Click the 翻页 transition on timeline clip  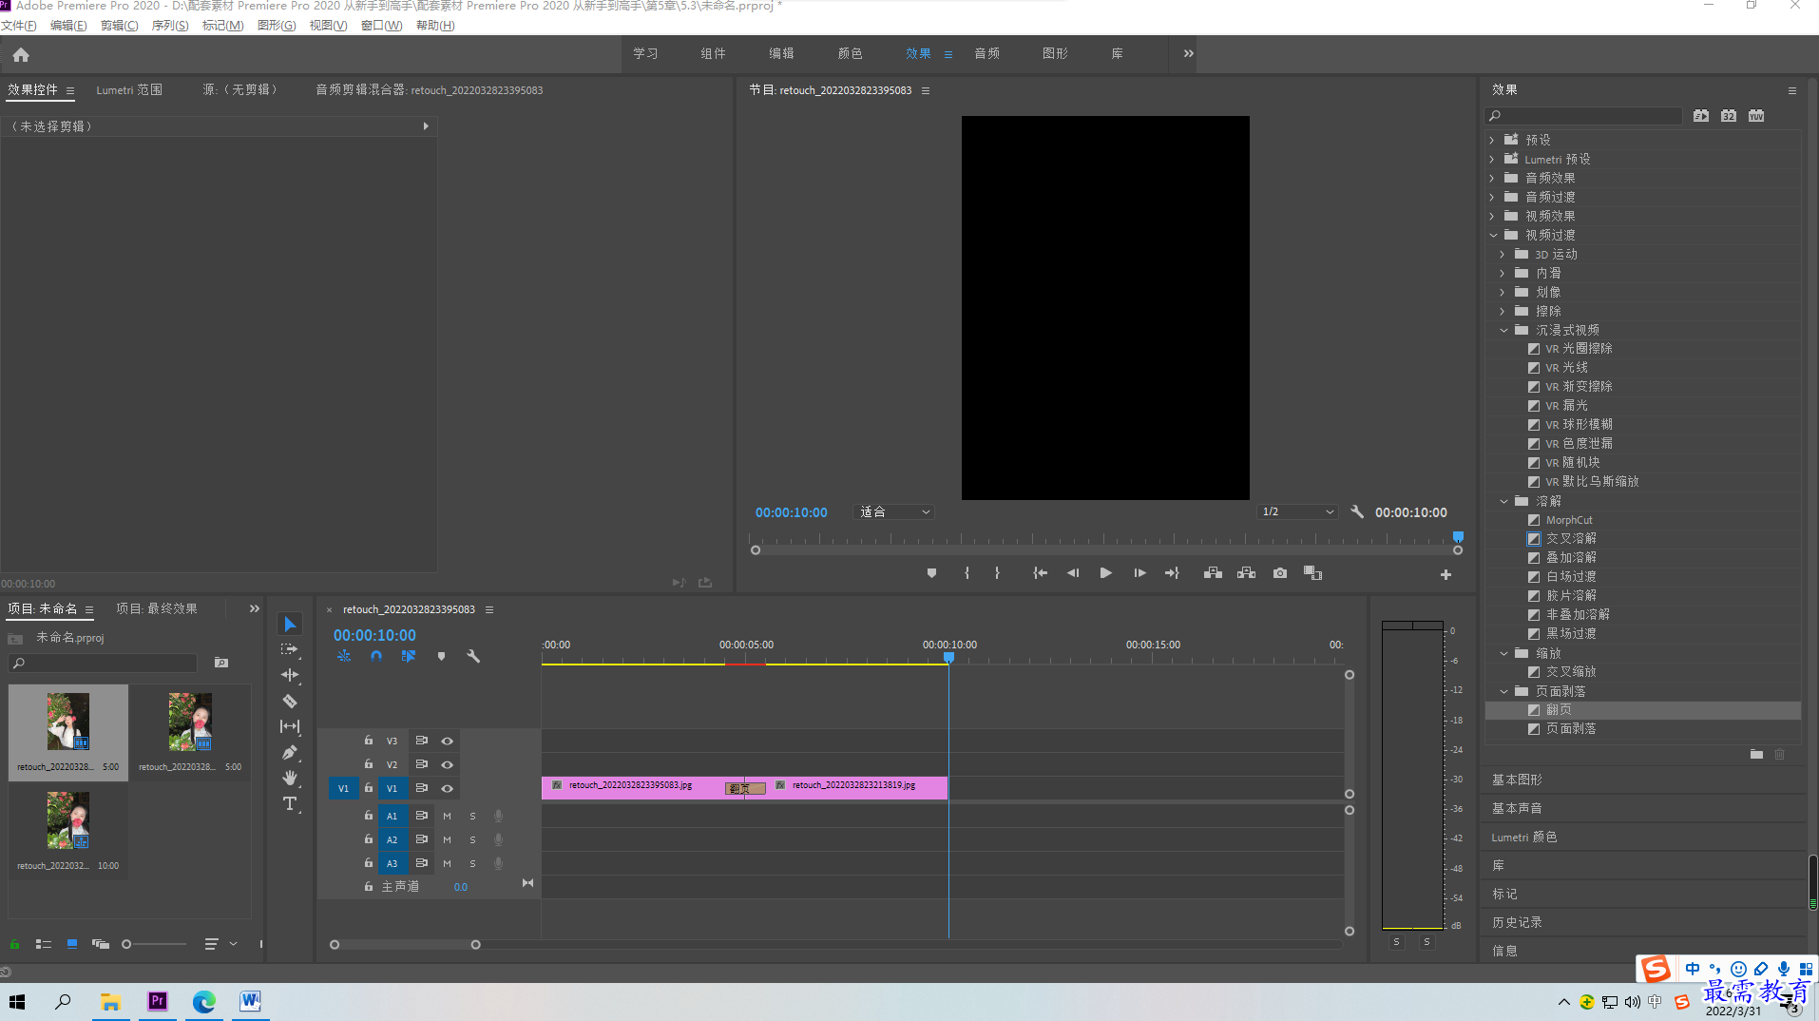tap(745, 789)
